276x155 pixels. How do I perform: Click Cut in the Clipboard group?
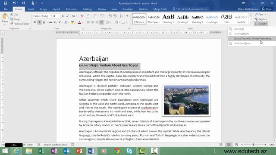14,14
